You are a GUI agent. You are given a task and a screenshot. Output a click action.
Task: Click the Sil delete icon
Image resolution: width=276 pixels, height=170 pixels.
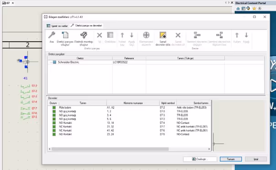click(100, 35)
